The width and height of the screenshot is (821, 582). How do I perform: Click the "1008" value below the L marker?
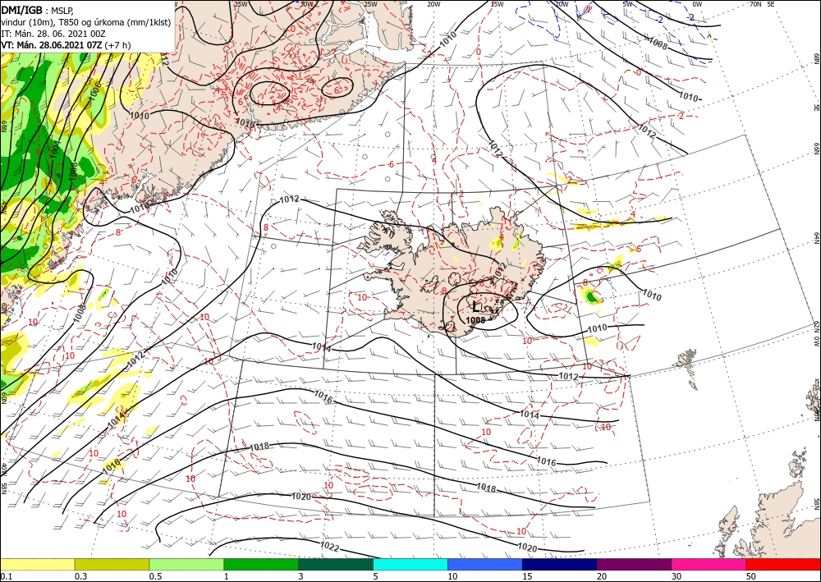[x=475, y=320]
